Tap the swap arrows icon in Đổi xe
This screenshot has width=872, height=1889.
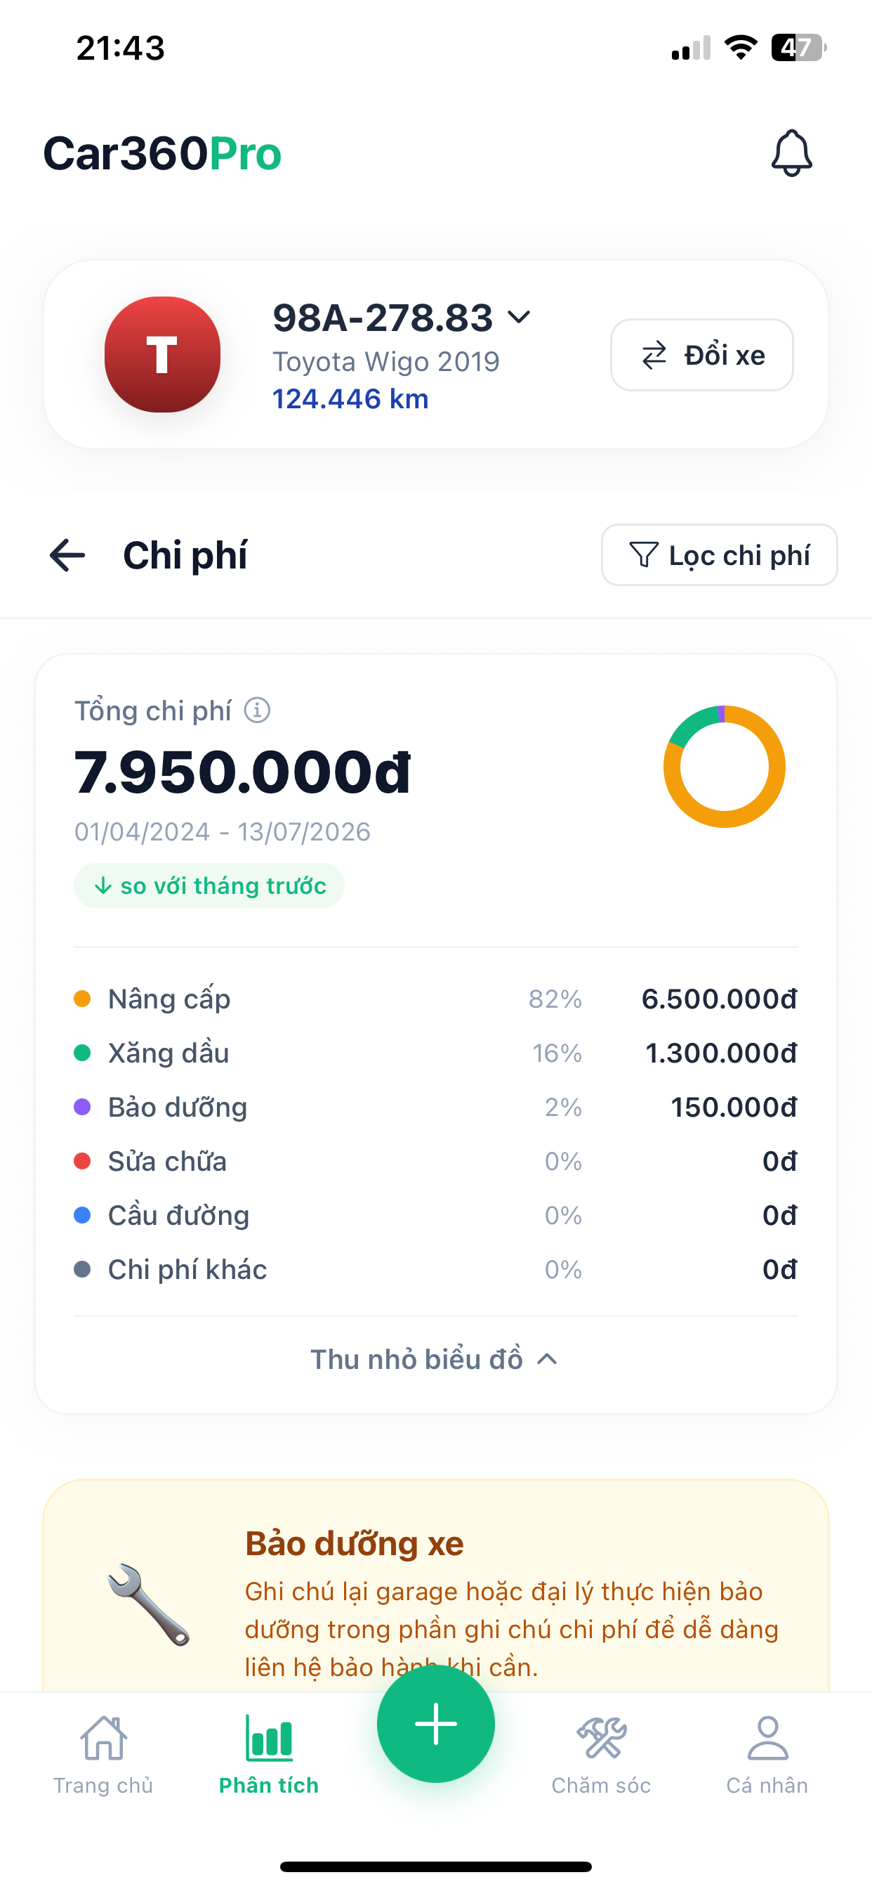[654, 355]
